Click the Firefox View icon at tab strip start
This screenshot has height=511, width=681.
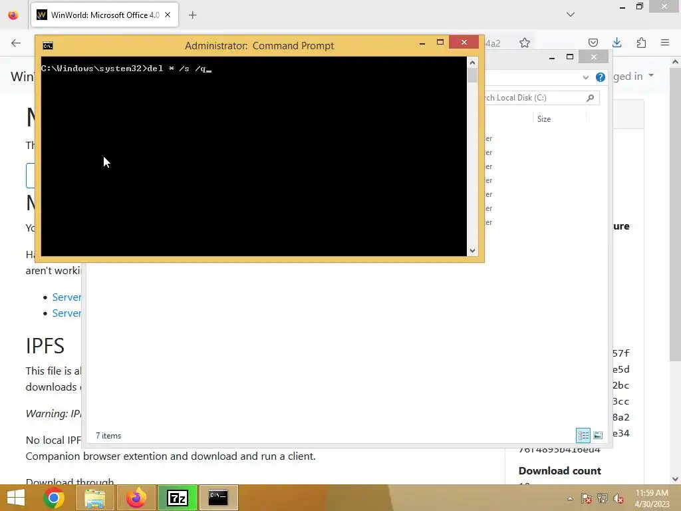(13, 15)
